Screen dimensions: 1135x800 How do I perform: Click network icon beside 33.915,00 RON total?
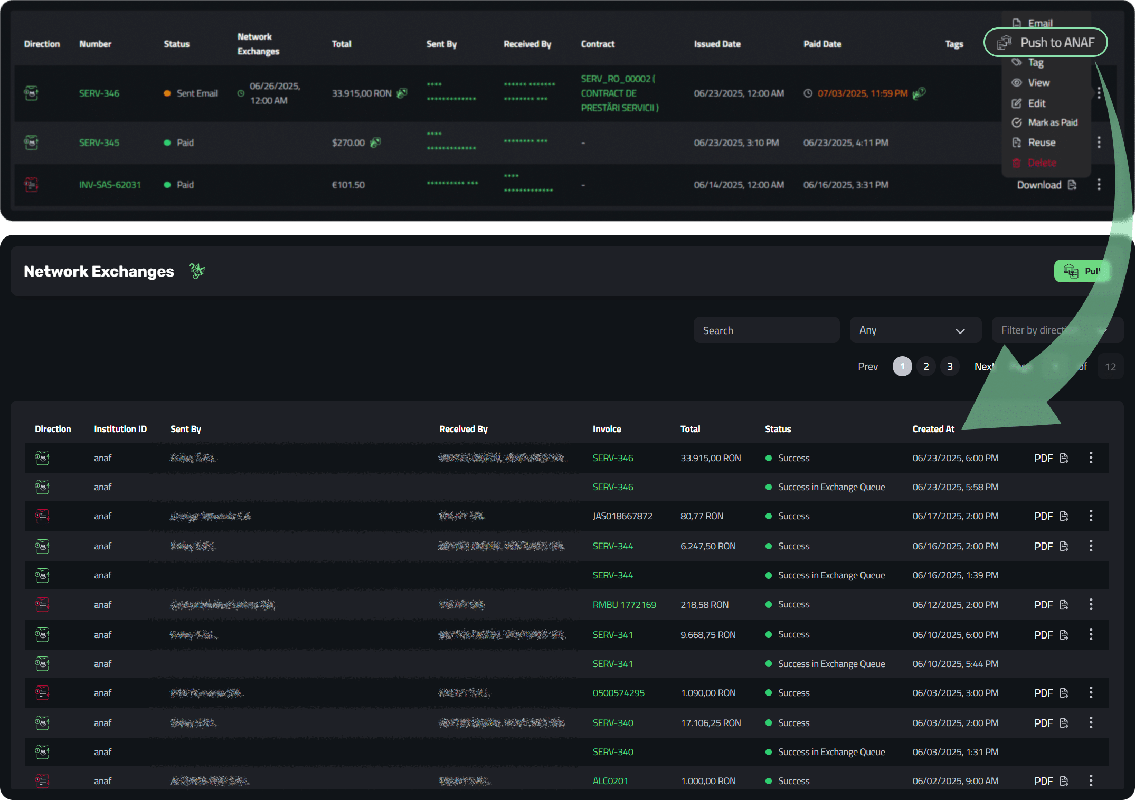click(x=402, y=93)
